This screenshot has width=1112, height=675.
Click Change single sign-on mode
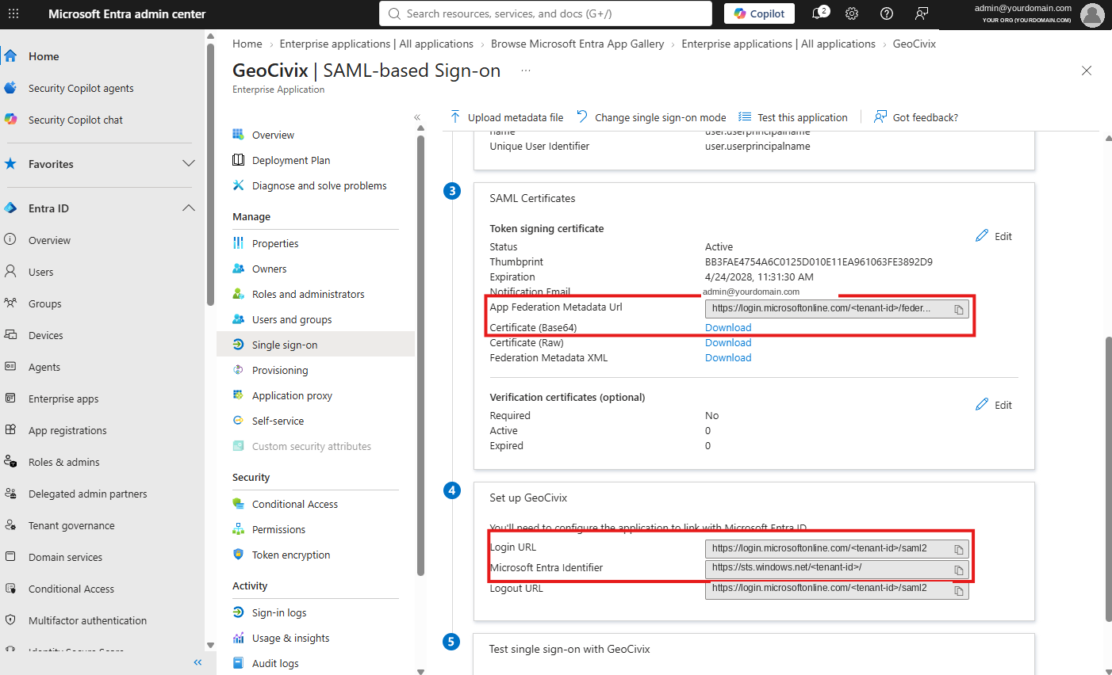coord(651,117)
